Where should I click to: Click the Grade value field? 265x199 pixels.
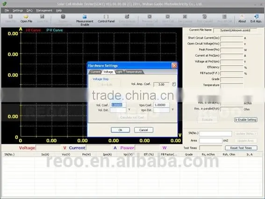pyautogui.click(x=232, y=80)
